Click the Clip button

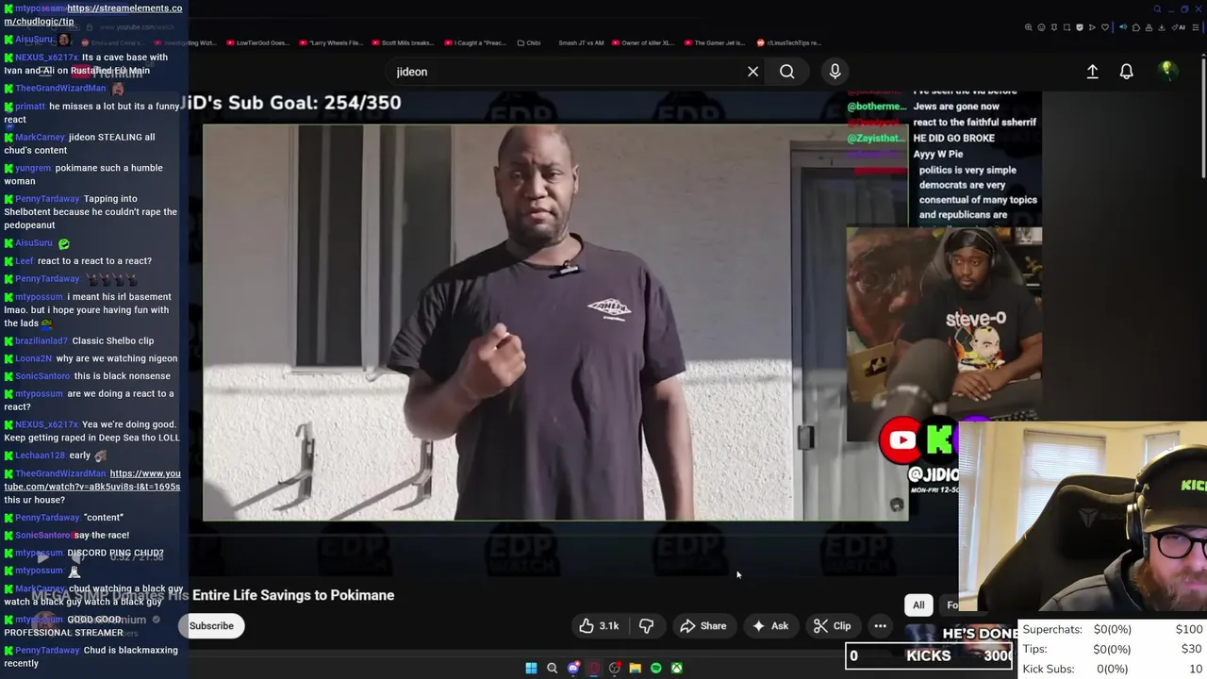coord(833,625)
